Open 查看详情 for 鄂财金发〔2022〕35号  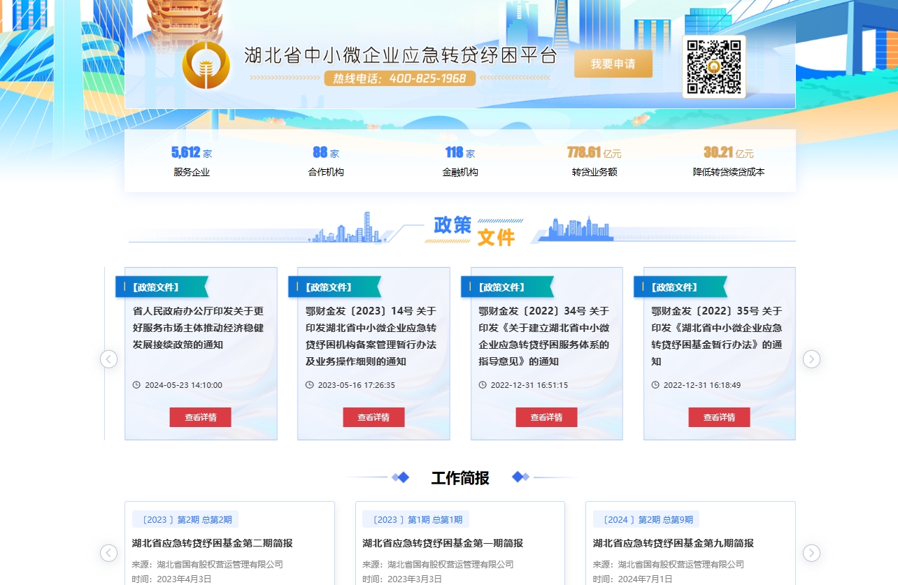pos(719,417)
